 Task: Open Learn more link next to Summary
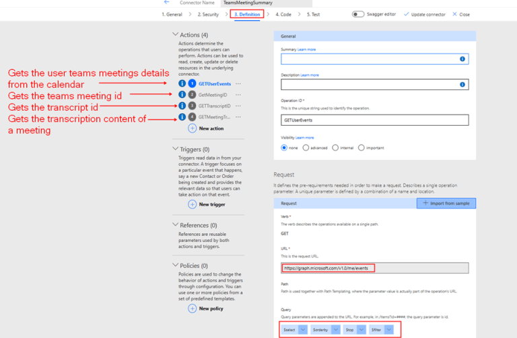click(x=307, y=49)
